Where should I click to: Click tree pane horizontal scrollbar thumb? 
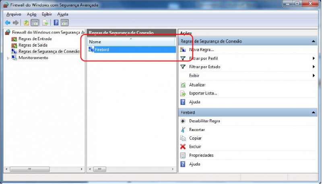[x=30, y=169]
